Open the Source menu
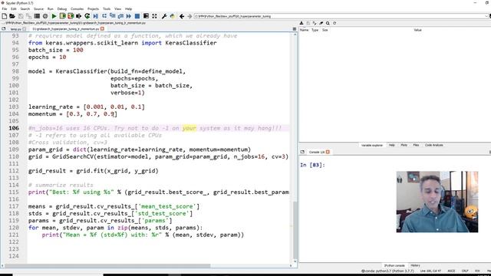Image resolution: width=491 pixels, height=276 pixels. 39,8
